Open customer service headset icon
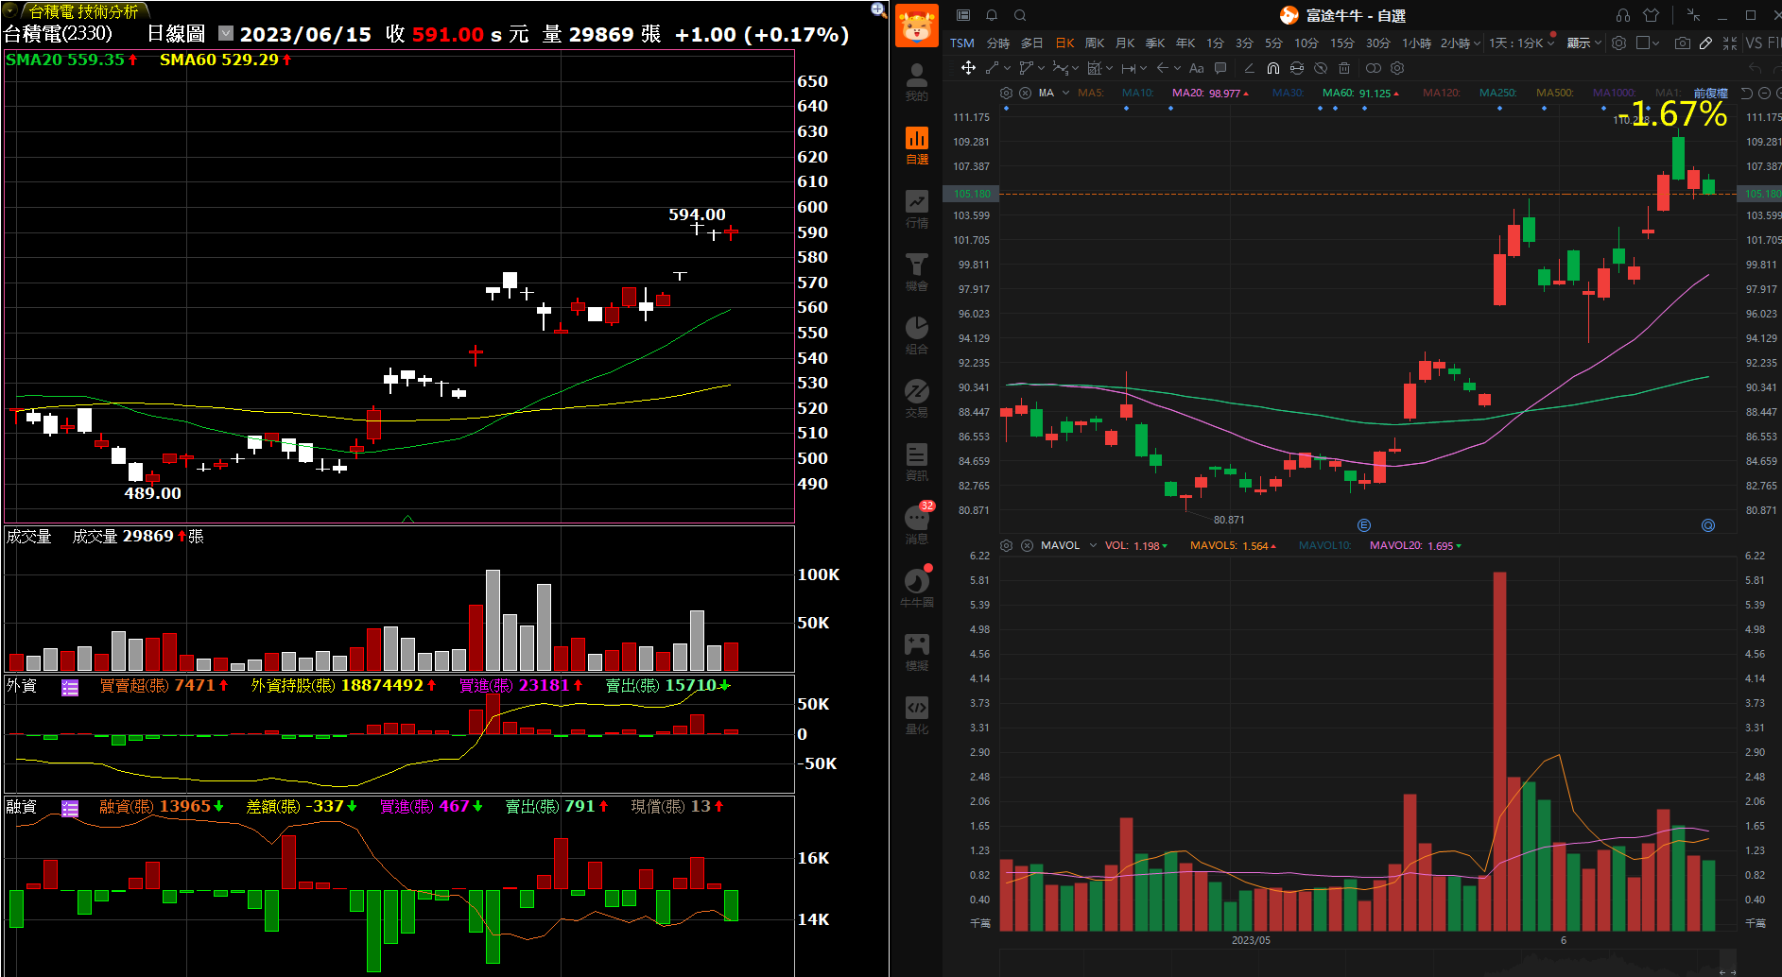 1623,15
